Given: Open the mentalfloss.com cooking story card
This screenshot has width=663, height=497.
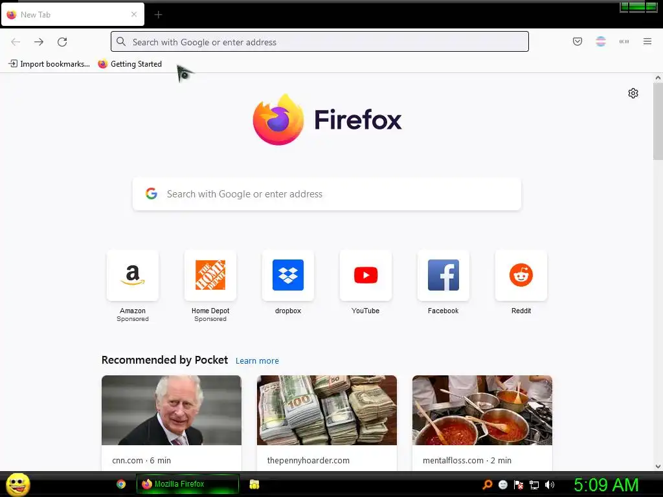Looking at the screenshot, I should pos(482,423).
